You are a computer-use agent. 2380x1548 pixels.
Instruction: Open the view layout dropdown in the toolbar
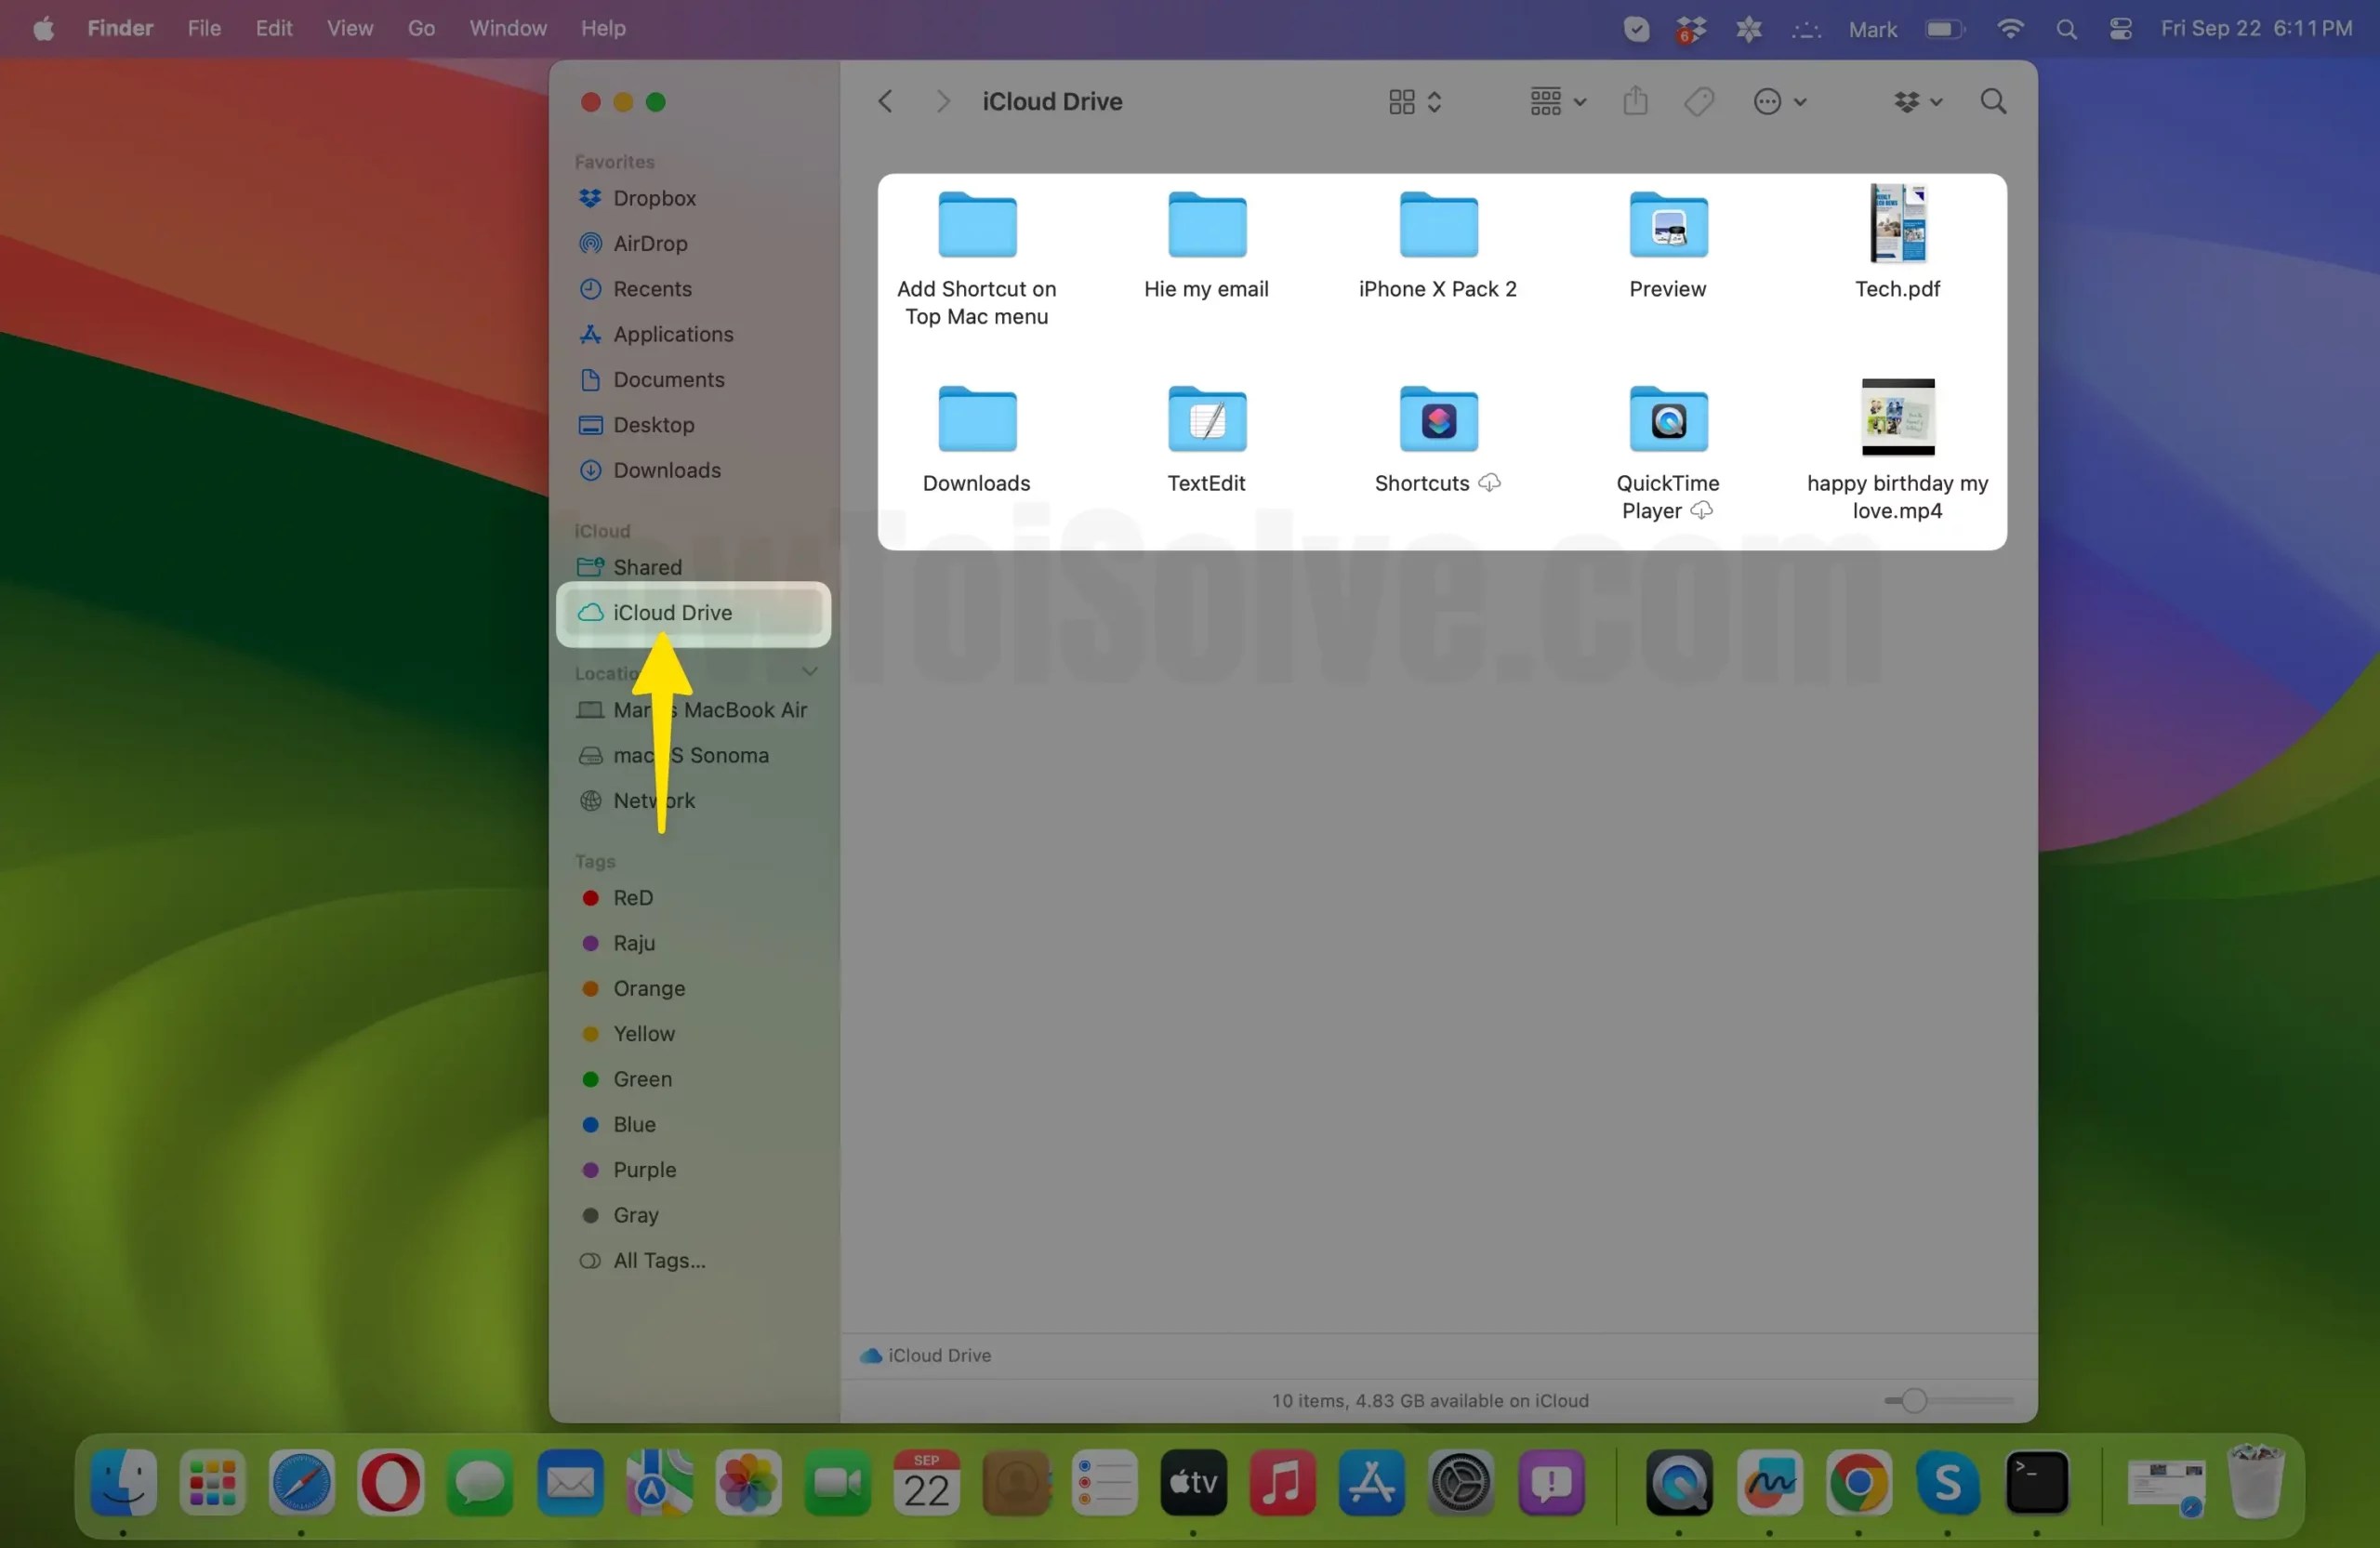pos(1412,101)
